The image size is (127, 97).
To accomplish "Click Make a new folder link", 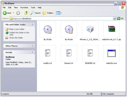I will pyautogui.click(x=17, y=29).
